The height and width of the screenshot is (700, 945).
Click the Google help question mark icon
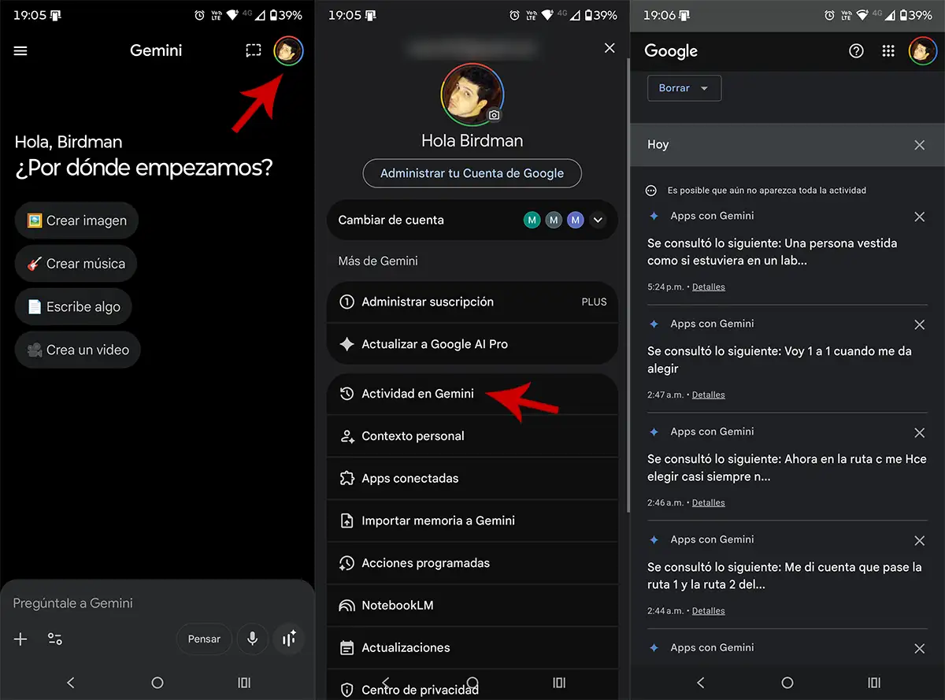point(856,51)
